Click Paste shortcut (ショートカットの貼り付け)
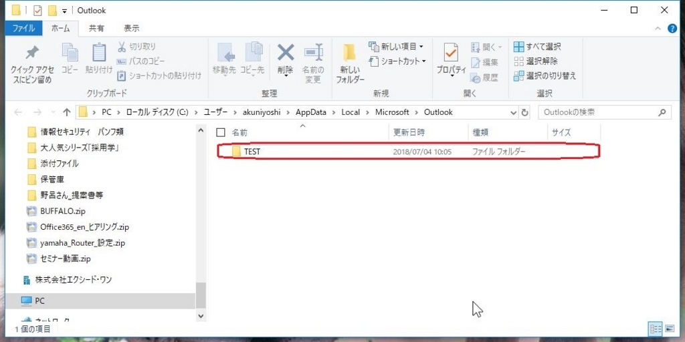Image resolution: width=685 pixels, height=342 pixels. pos(159,76)
